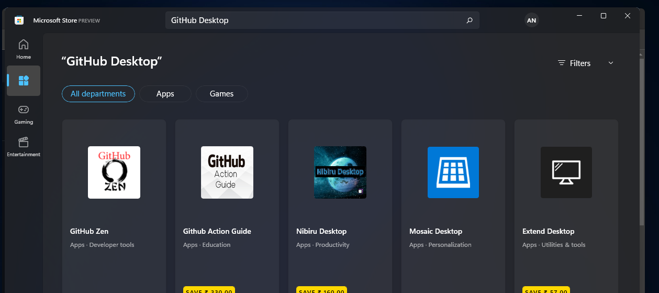Open the Extend Desktop app icon
The width and height of the screenshot is (659, 293).
click(x=566, y=172)
